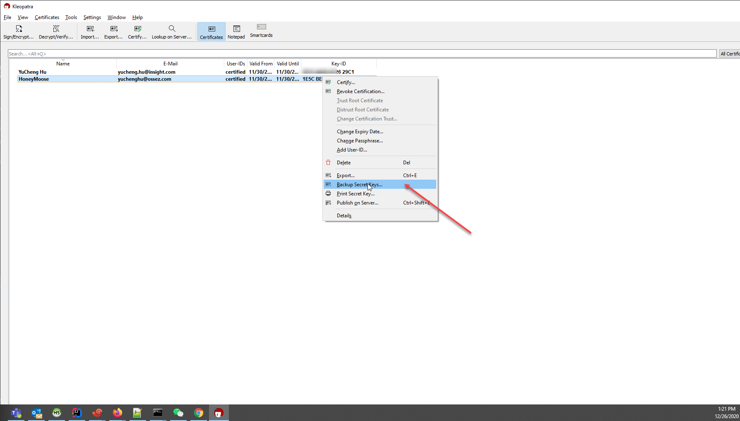Choose Change Passphrase from context menu

[x=380, y=141]
